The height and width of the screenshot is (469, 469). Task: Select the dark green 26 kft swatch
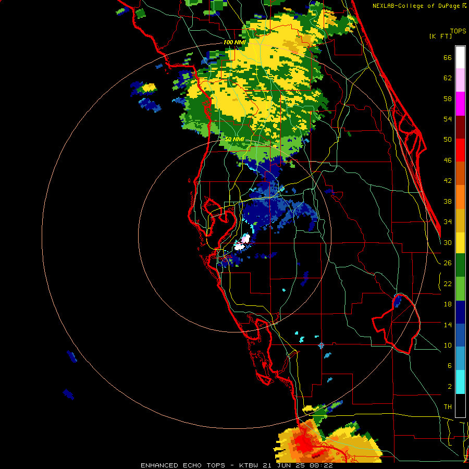[460, 265]
